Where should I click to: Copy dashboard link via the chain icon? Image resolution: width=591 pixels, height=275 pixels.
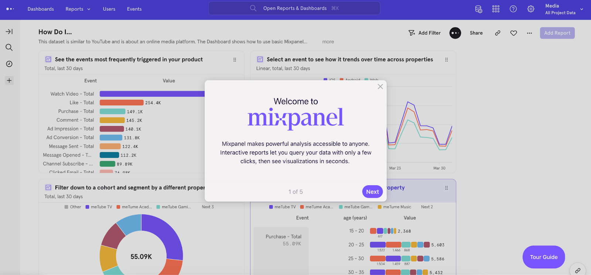[x=498, y=33]
